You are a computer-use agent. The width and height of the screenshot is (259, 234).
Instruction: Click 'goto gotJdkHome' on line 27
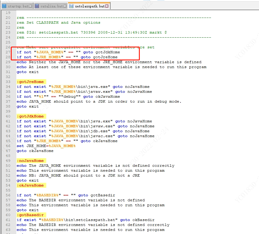tap(101, 52)
